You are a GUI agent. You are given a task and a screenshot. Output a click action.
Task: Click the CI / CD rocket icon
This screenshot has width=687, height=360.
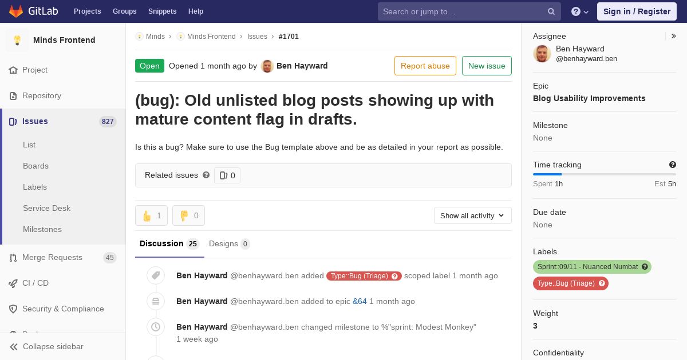pyautogui.click(x=13, y=283)
